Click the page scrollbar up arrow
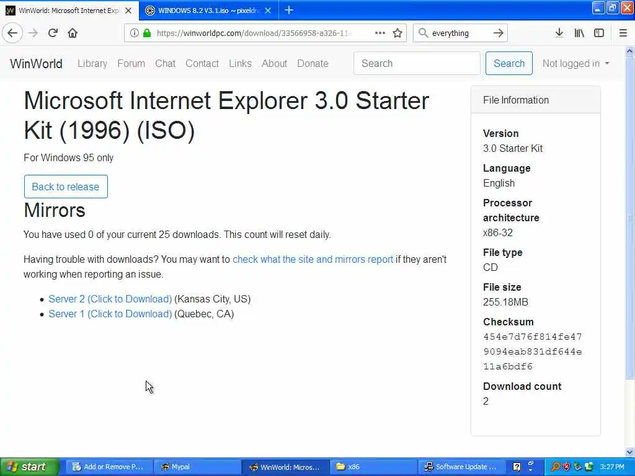 pos(629,51)
